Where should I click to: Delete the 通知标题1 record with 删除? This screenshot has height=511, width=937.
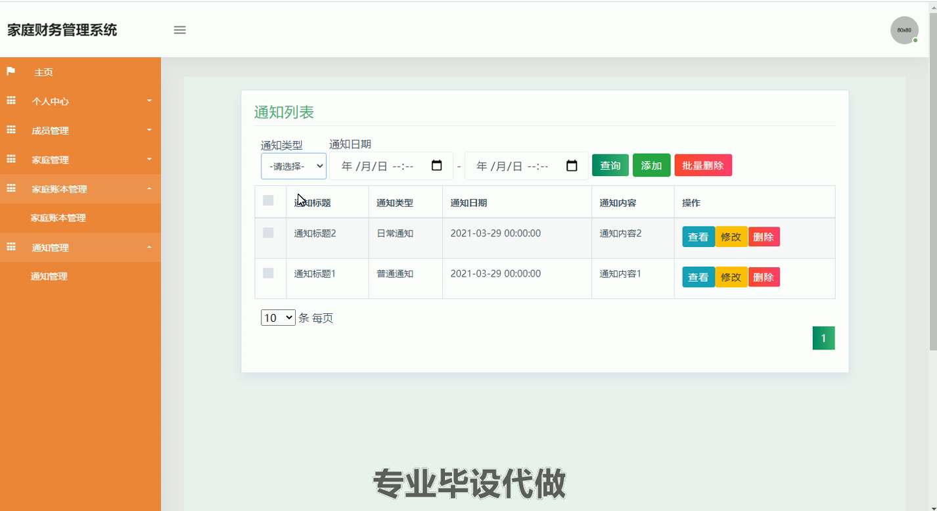[x=764, y=277]
